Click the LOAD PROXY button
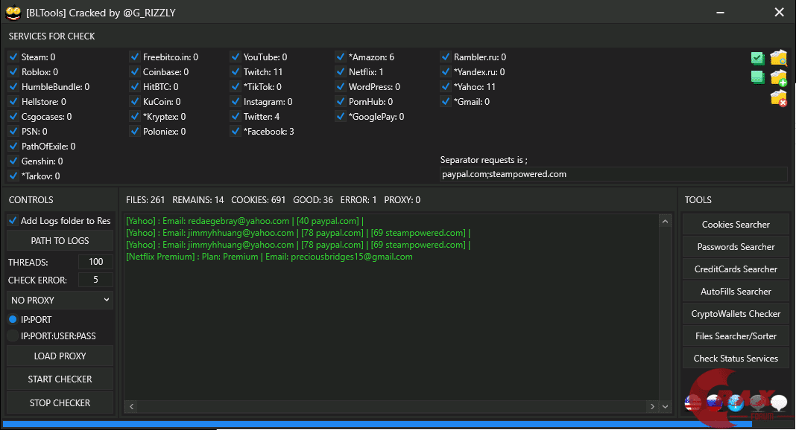The width and height of the screenshot is (796, 430). (x=60, y=356)
